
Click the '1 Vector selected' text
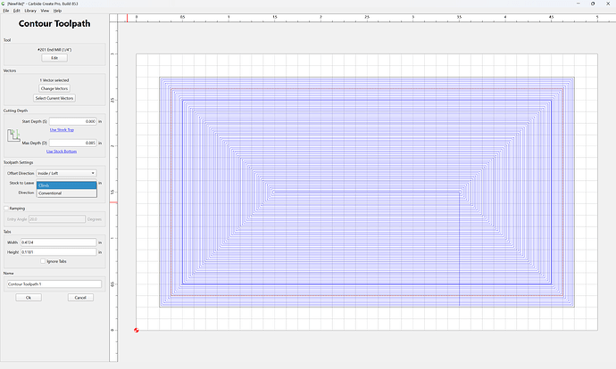[54, 80]
